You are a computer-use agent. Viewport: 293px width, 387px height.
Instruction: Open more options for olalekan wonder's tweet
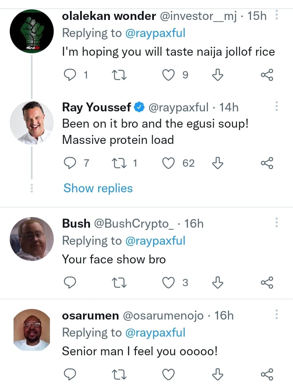tap(277, 16)
